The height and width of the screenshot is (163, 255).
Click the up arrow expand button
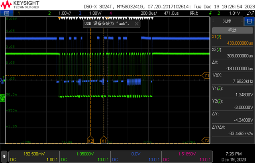[x=4, y=157]
